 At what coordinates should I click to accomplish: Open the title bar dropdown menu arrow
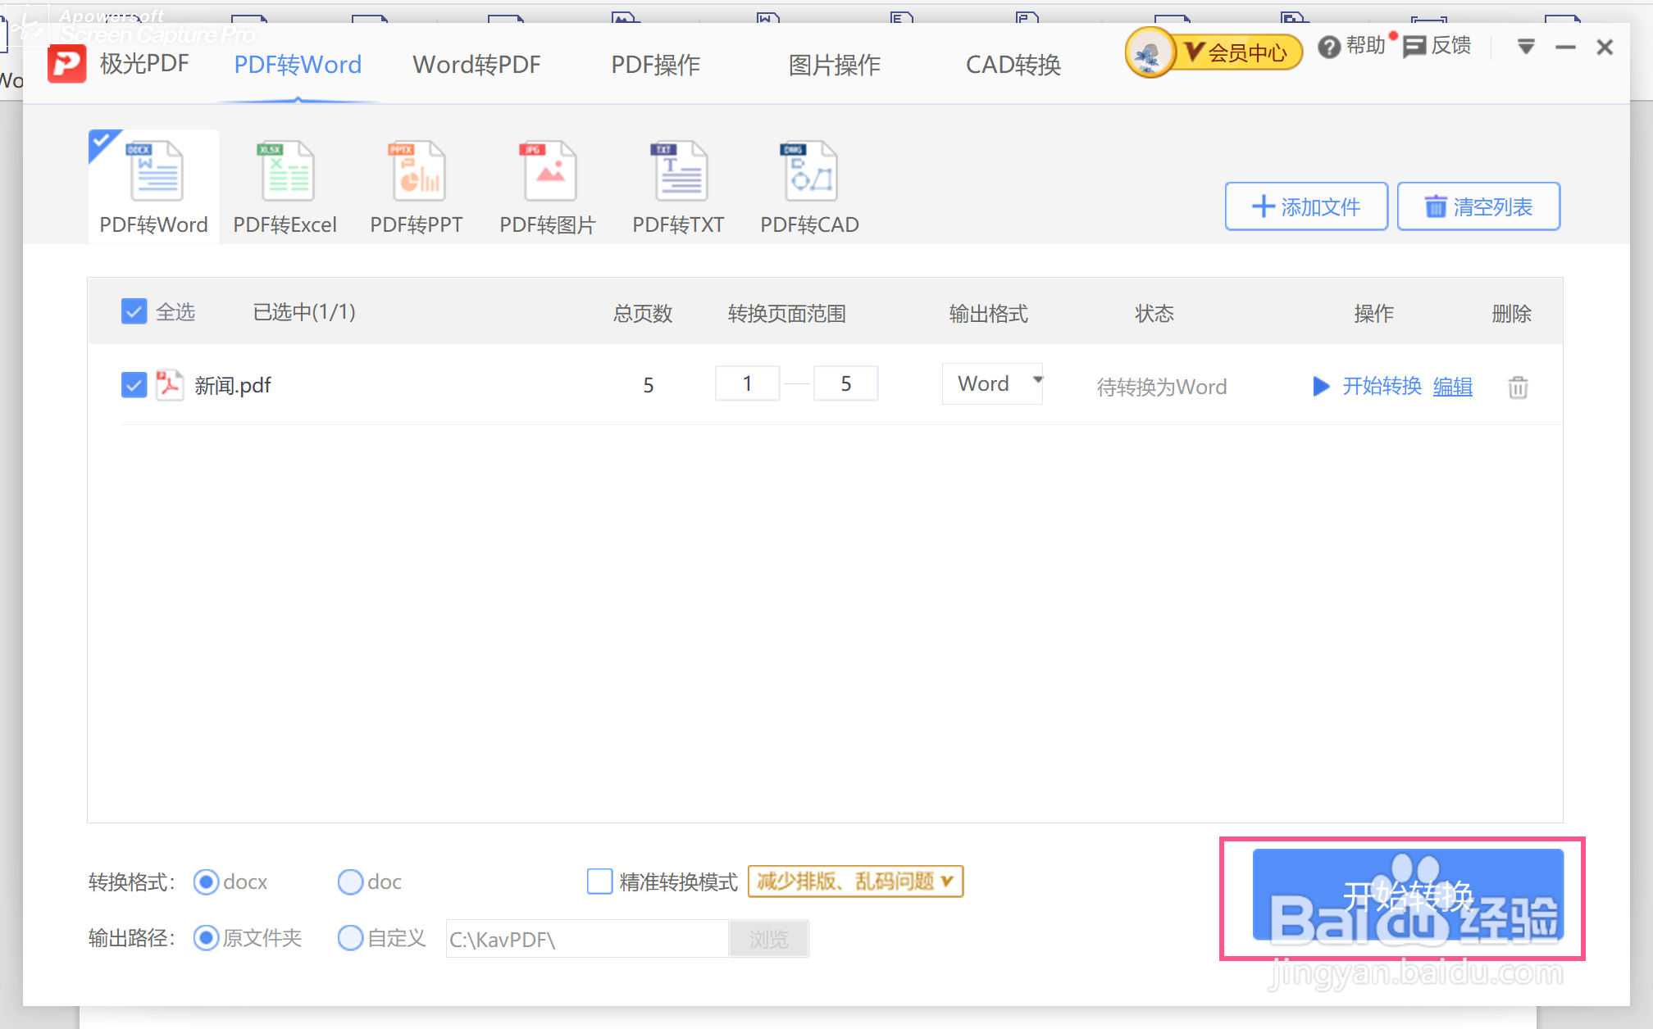(1525, 47)
